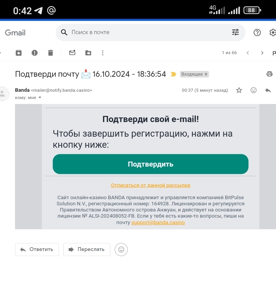Click the '1 из 66' counter

(229, 53)
